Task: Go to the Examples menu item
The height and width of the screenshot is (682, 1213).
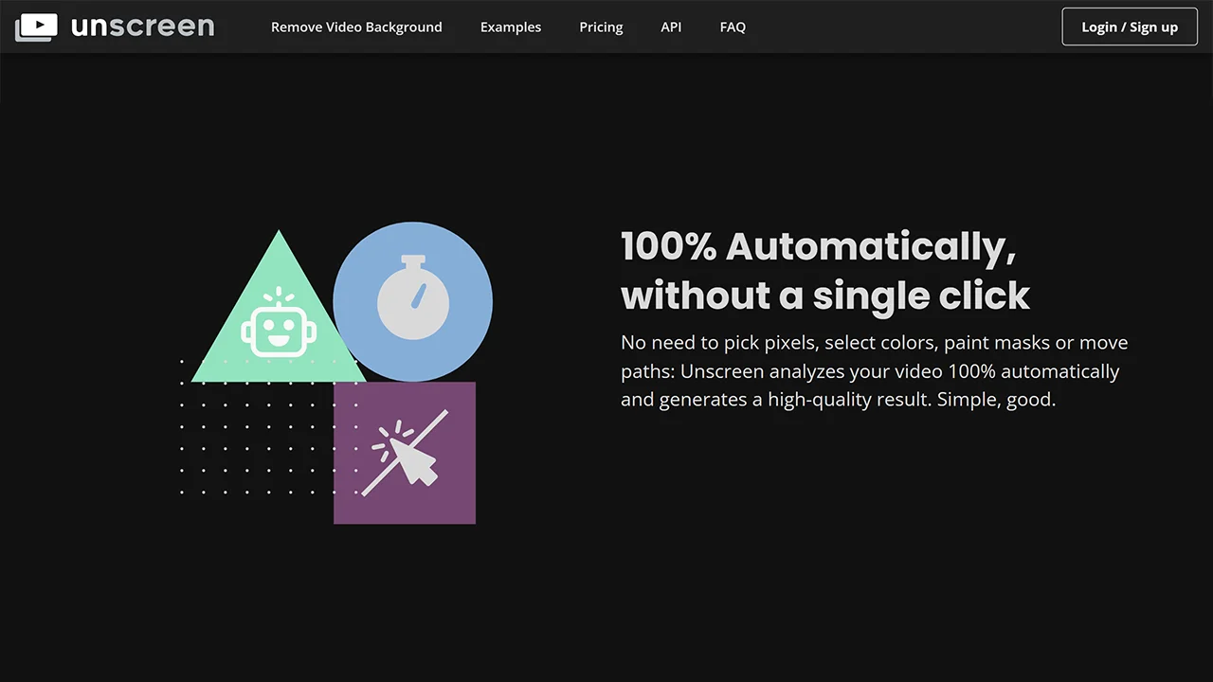Action: tap(511, 27)
